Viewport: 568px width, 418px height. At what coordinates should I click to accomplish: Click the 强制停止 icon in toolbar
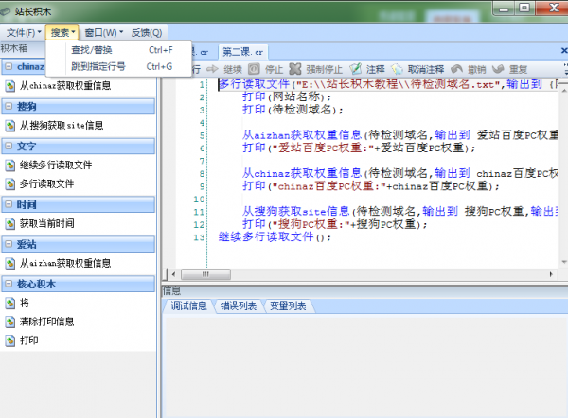point(294,69)
